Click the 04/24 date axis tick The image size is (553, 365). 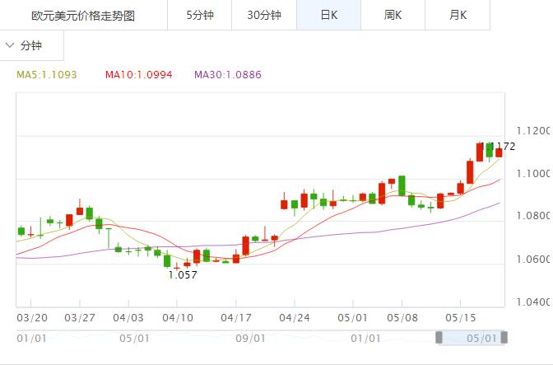click(295, 318)
